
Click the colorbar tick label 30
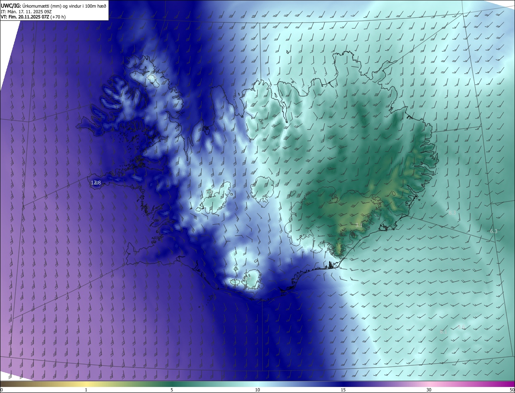pyautogui.click(x=429, y=390)
